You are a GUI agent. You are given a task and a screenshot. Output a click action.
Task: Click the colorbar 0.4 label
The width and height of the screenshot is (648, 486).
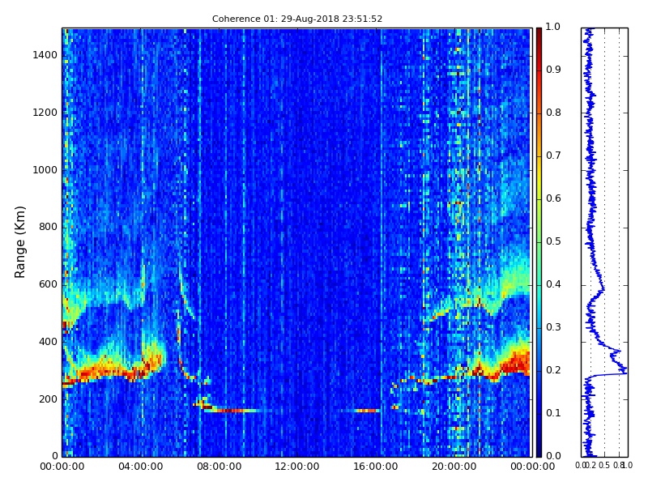pyautogui.click(x=553, y=284)
